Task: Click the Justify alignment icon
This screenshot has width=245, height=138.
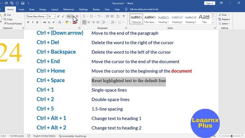Action: (98, 22)
